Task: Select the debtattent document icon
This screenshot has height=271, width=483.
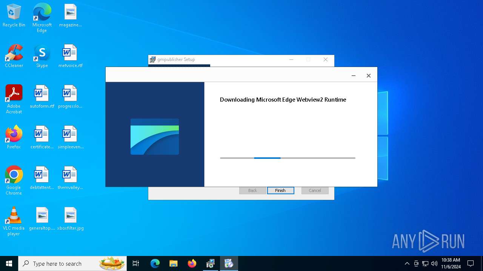Action: coord(42,178)
